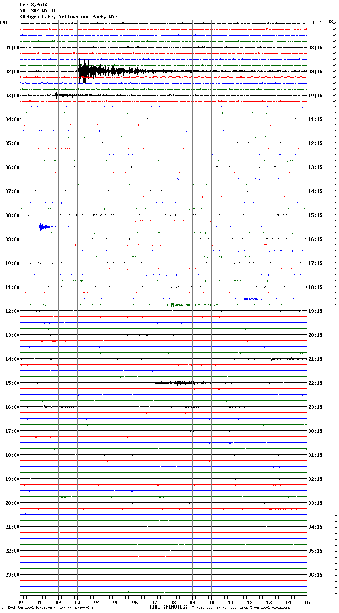The width and height of the screenshot is (339, 613).
Task: Click the 'MST' timezone label
Action: coord(4,23)
